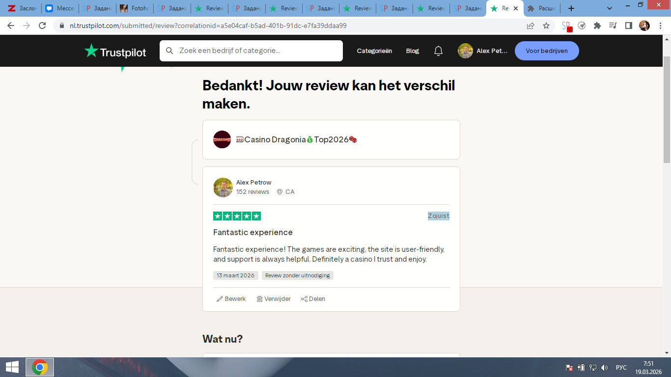Image resolution: width=671 pixels, height=377 pixels.
Task: Edit the review with Bewerk
Action: [231, 299]
